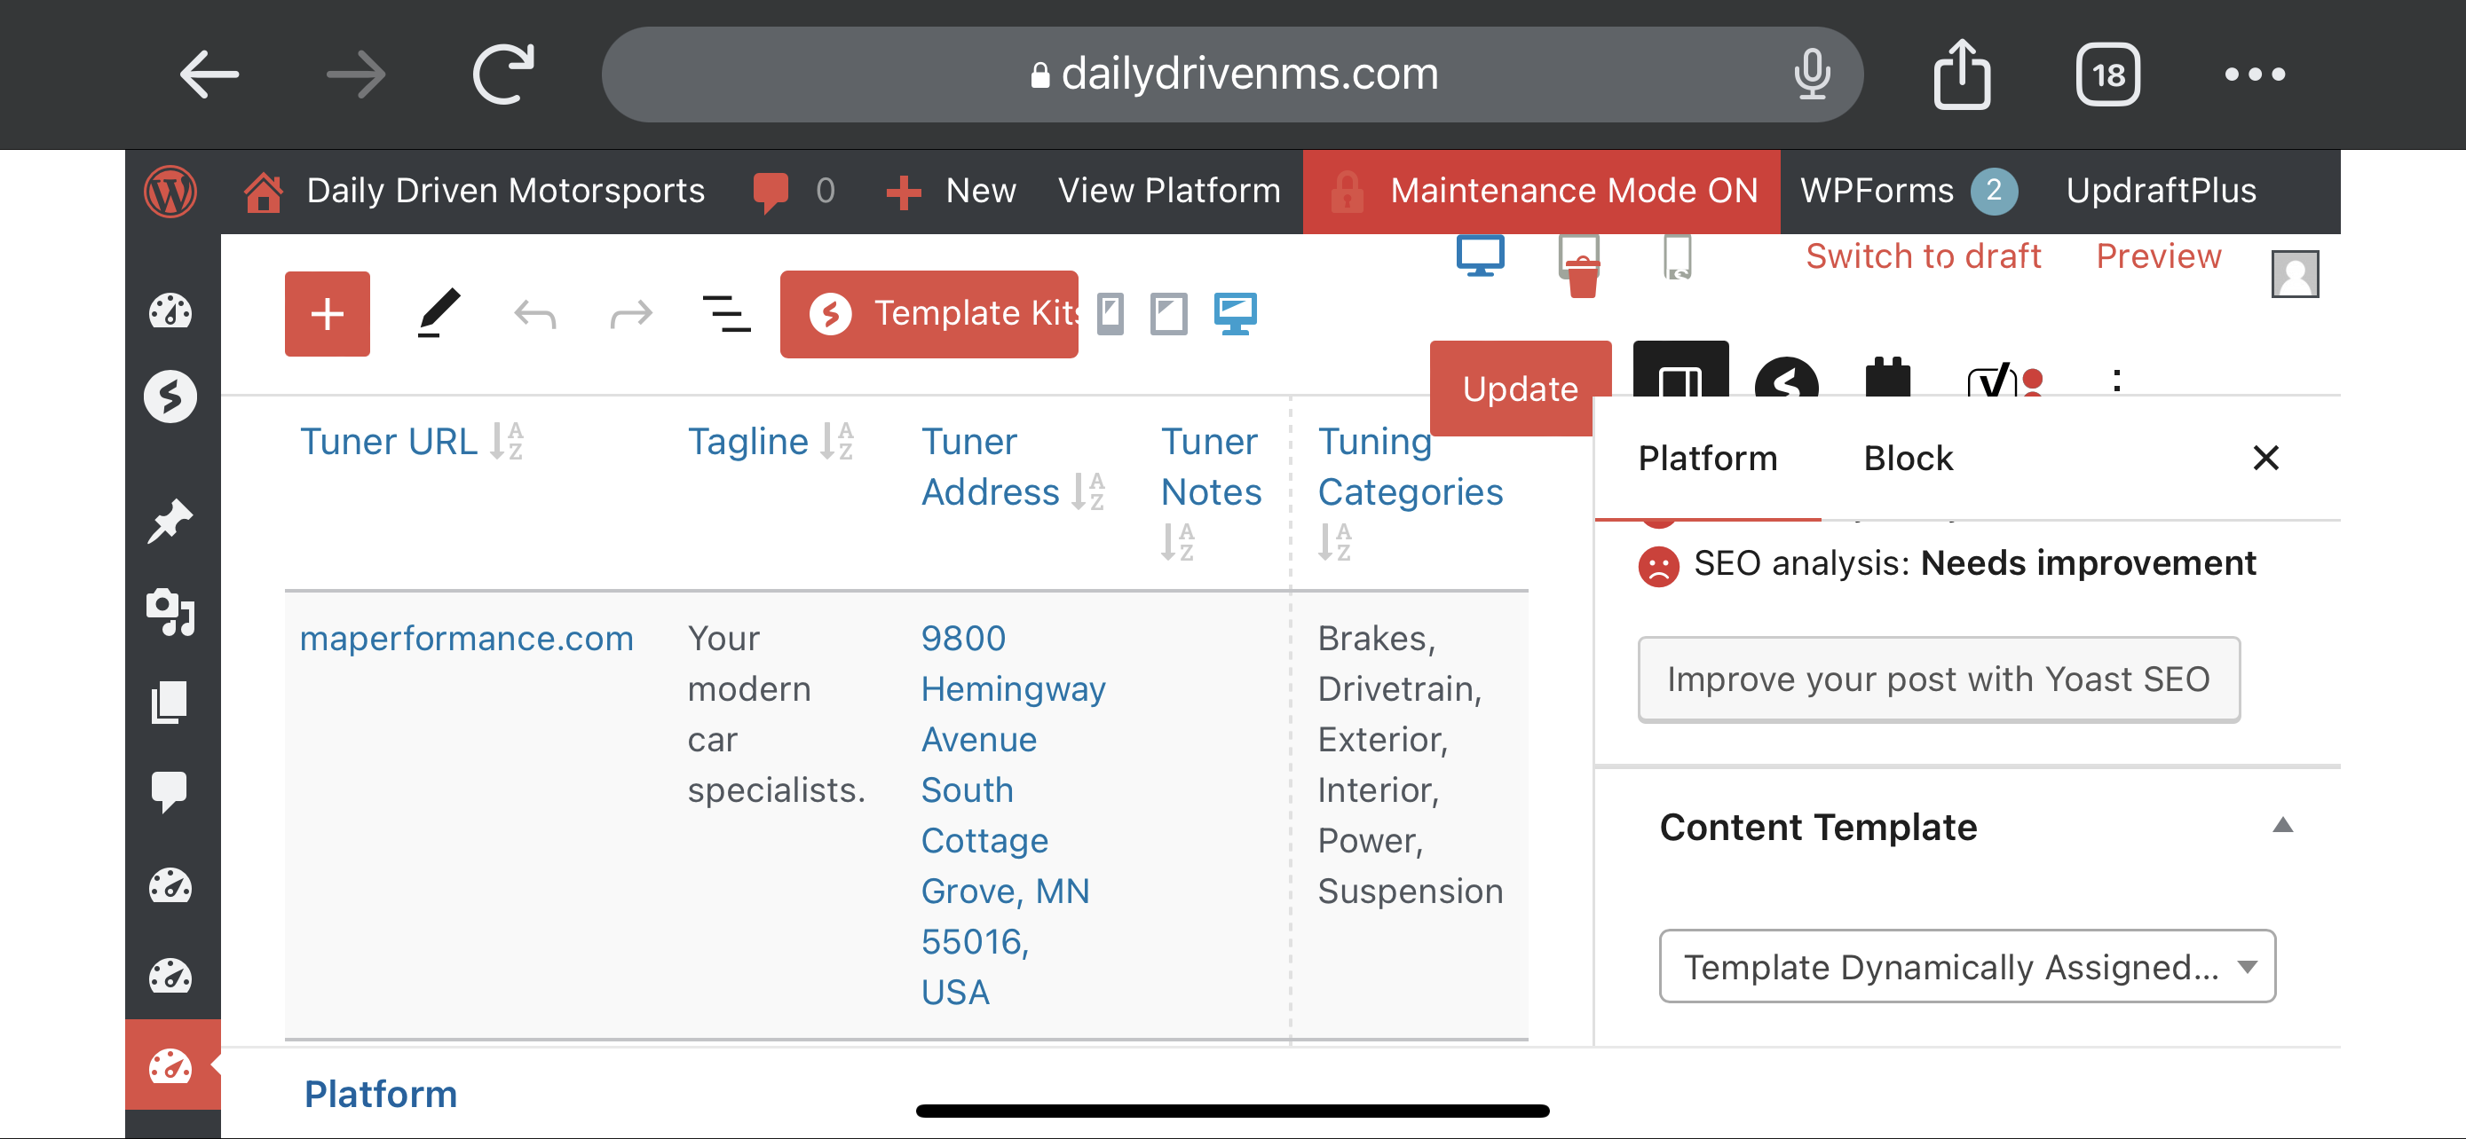The image size is (2466, 1139).
Task: Go back with the browser back arrow
Action: (x=209, y=74)
